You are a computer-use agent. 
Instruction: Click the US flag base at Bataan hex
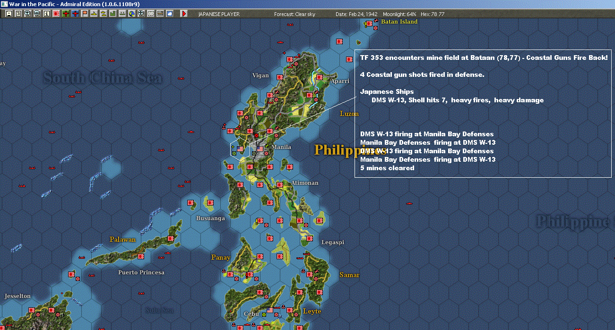[240, 149]
